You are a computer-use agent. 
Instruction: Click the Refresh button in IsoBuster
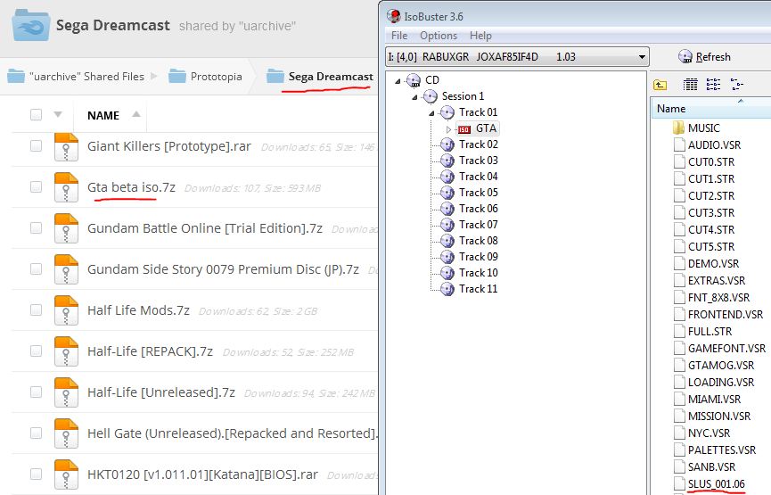(704, 56)
